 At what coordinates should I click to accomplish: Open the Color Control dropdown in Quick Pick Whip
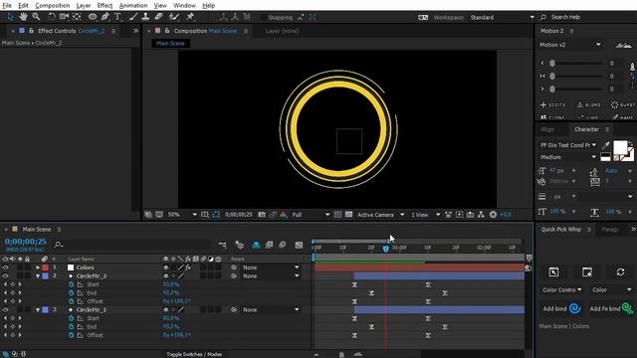(561, 289)
